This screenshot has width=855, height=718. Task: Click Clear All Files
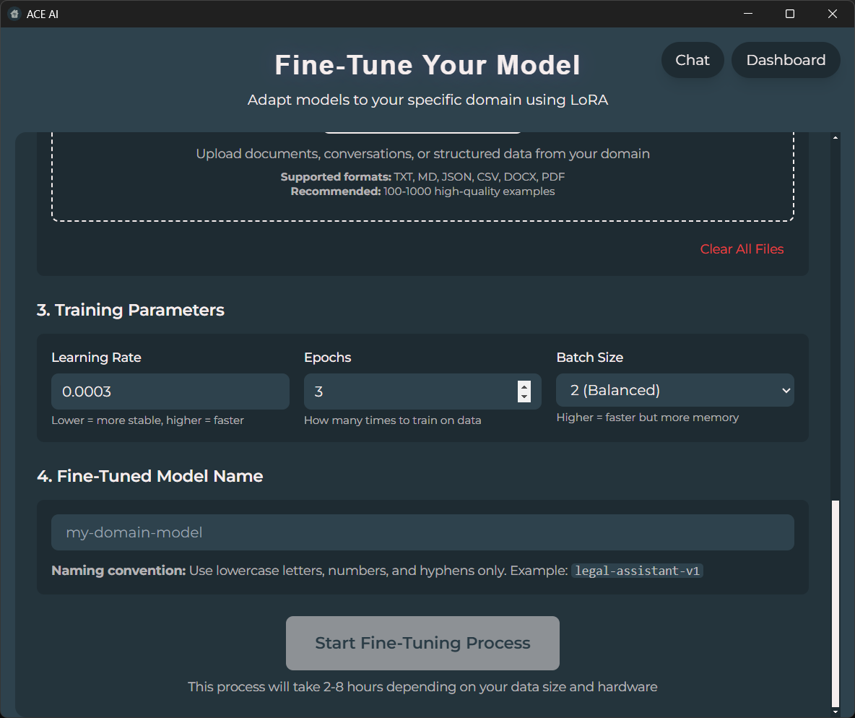[742, 248]
